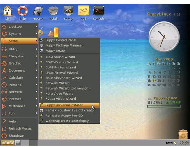Start the Mouse/keyboard Wizard
This screenshot has height=147, width=190.
(69, 78)
